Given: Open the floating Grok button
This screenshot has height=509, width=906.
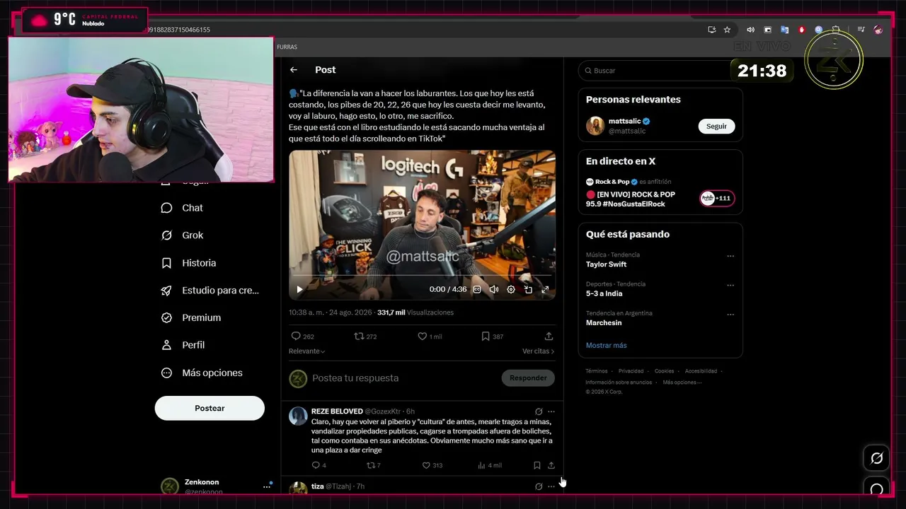Looking at the screenshot, I should pyautogui.click(x=876, y=458).
